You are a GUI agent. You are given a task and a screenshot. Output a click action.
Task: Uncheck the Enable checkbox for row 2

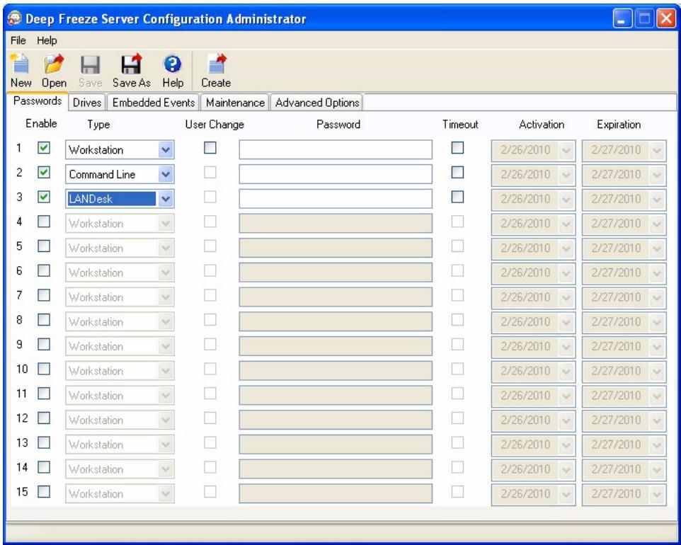[44, 173]
